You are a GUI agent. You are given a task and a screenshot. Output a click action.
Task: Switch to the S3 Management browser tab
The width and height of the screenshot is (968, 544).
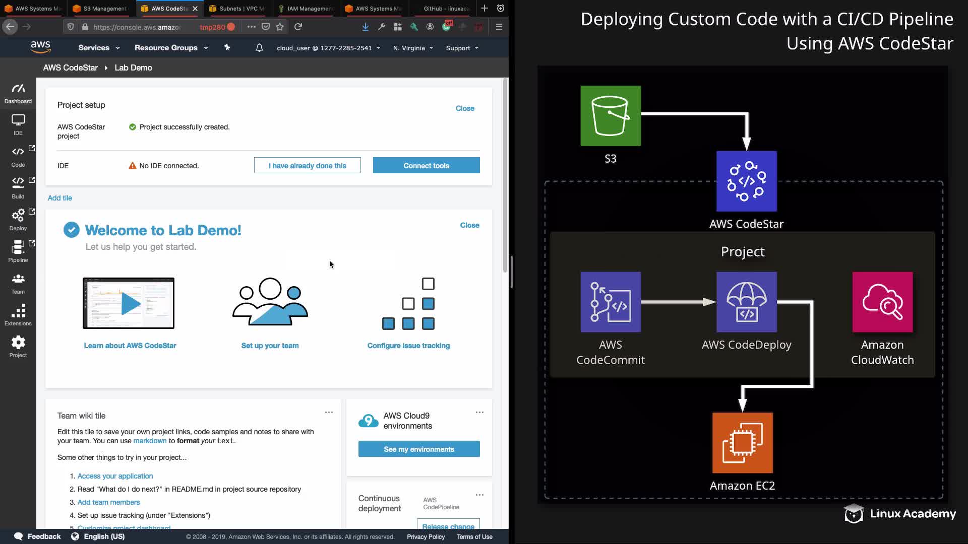[x=104, y=9]
